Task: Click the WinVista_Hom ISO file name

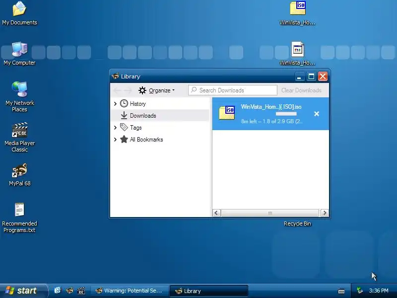Action: [x=271, y=107]
